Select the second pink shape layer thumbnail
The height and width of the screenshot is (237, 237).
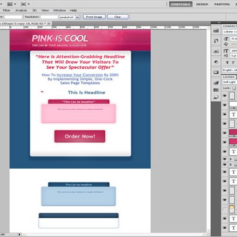(233, 142)
